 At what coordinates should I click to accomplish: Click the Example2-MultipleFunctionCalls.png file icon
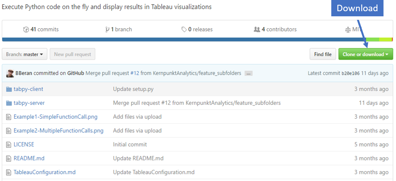[9, 130]
